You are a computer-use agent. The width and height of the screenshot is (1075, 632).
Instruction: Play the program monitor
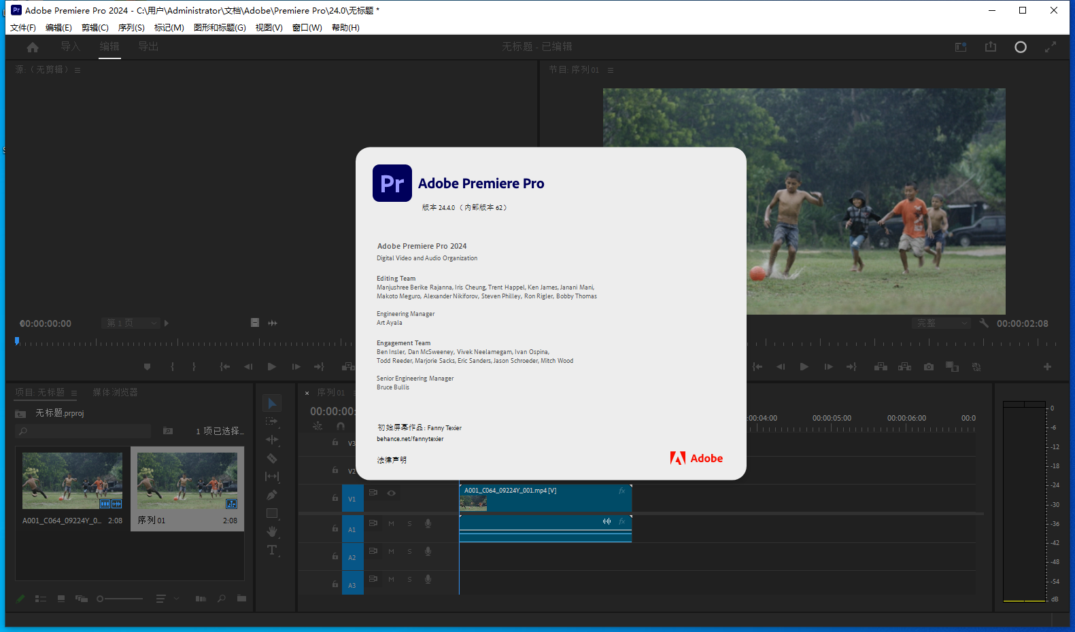(x=804, y=367)
